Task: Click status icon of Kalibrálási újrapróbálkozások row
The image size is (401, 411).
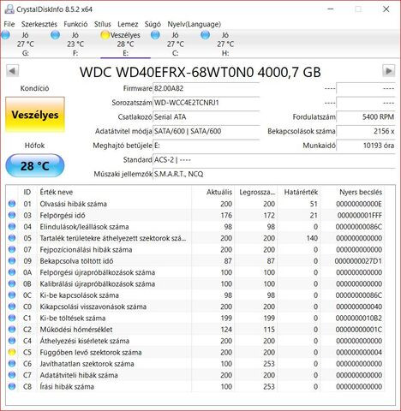Action: [12, 283]
